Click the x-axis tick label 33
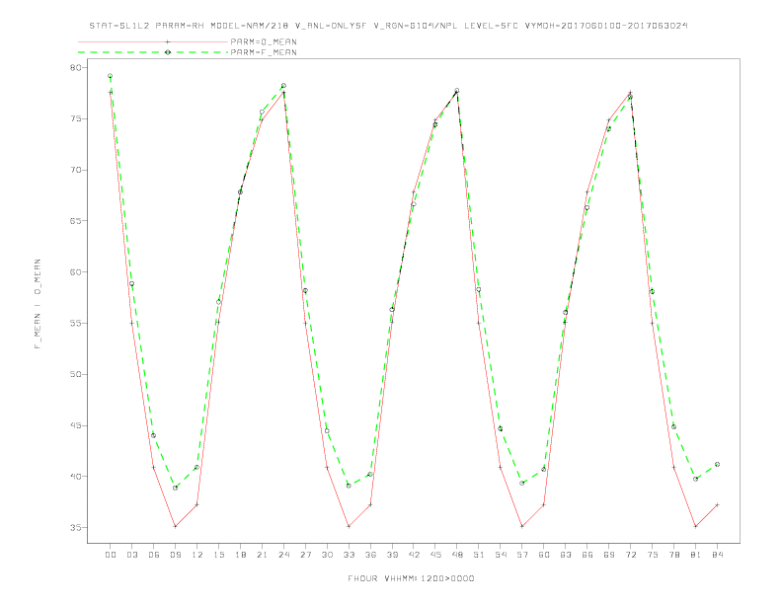The width and height of the screenshot is (782, 604). pyautogui.click(x=349, y=555)
